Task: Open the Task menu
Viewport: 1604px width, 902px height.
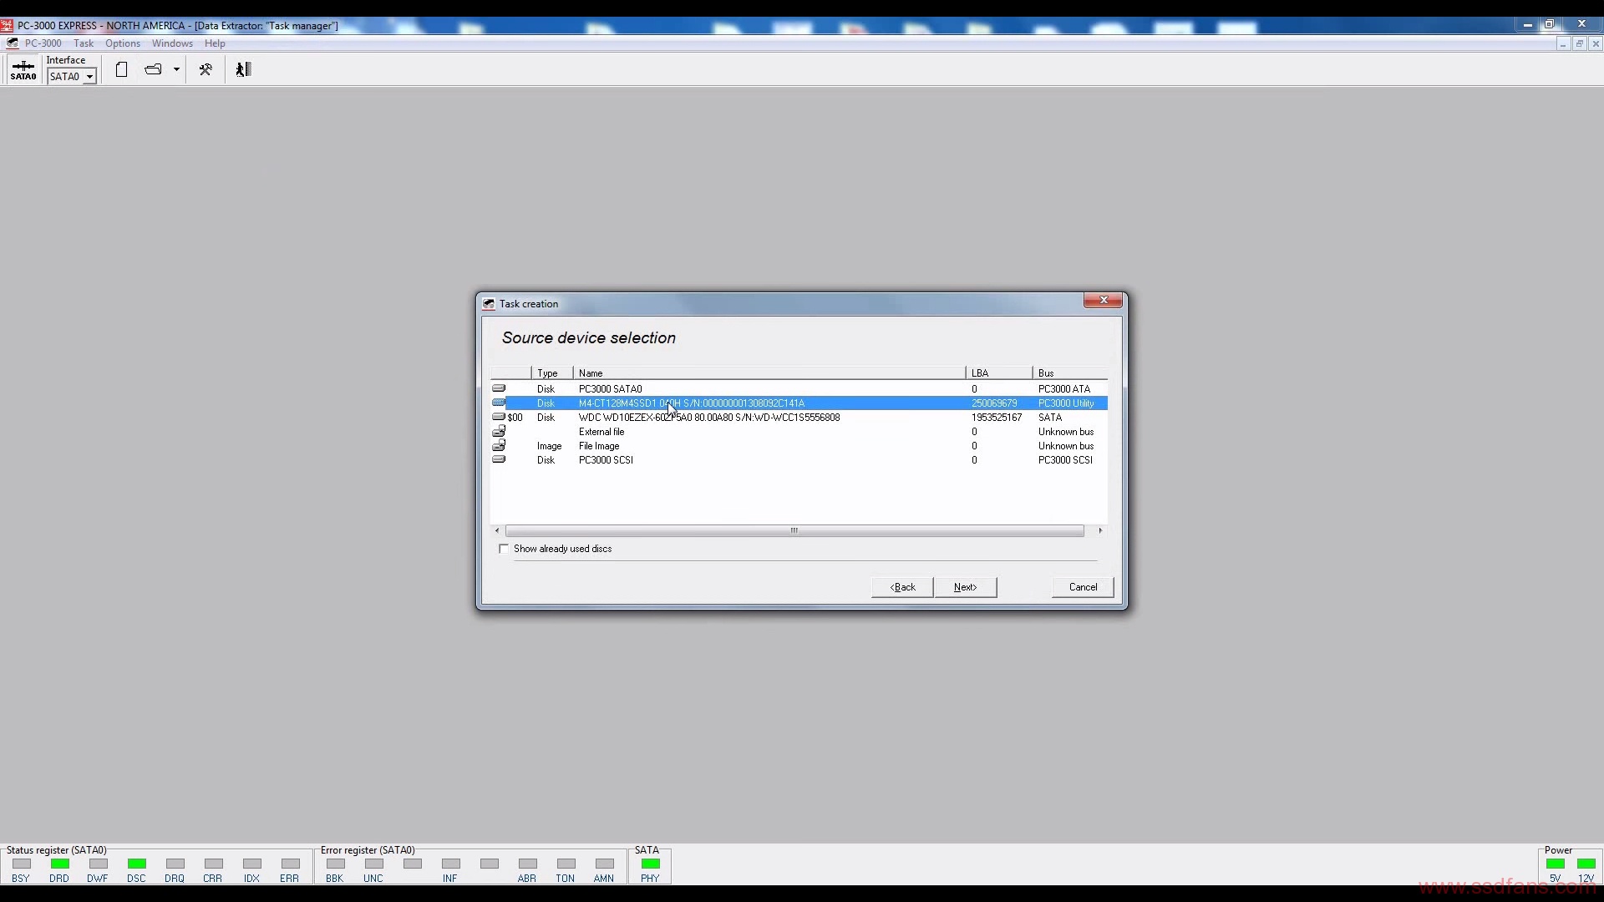Action: (x=84, y=43)
